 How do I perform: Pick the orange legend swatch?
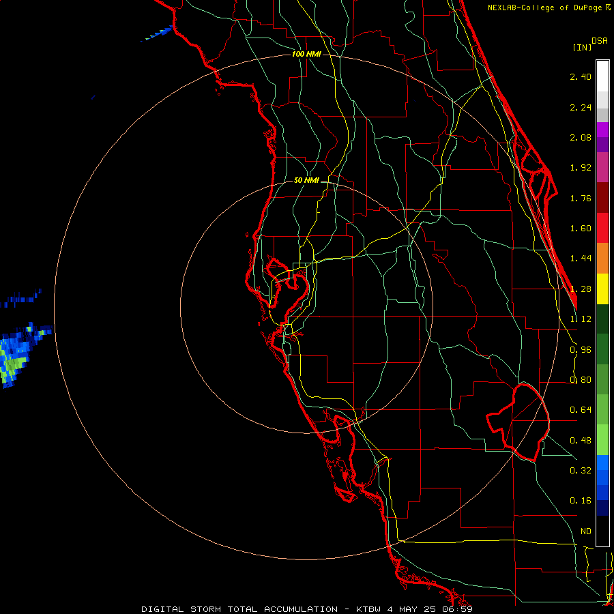coord(602,259)
